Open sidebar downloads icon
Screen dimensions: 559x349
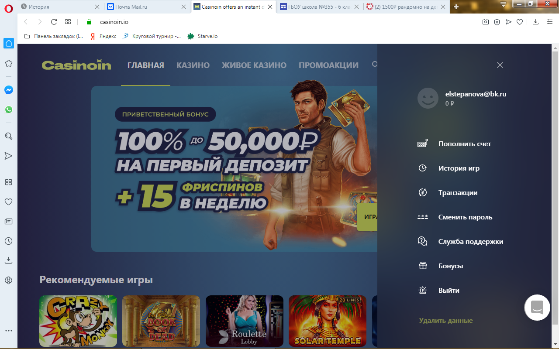point(8,260)
